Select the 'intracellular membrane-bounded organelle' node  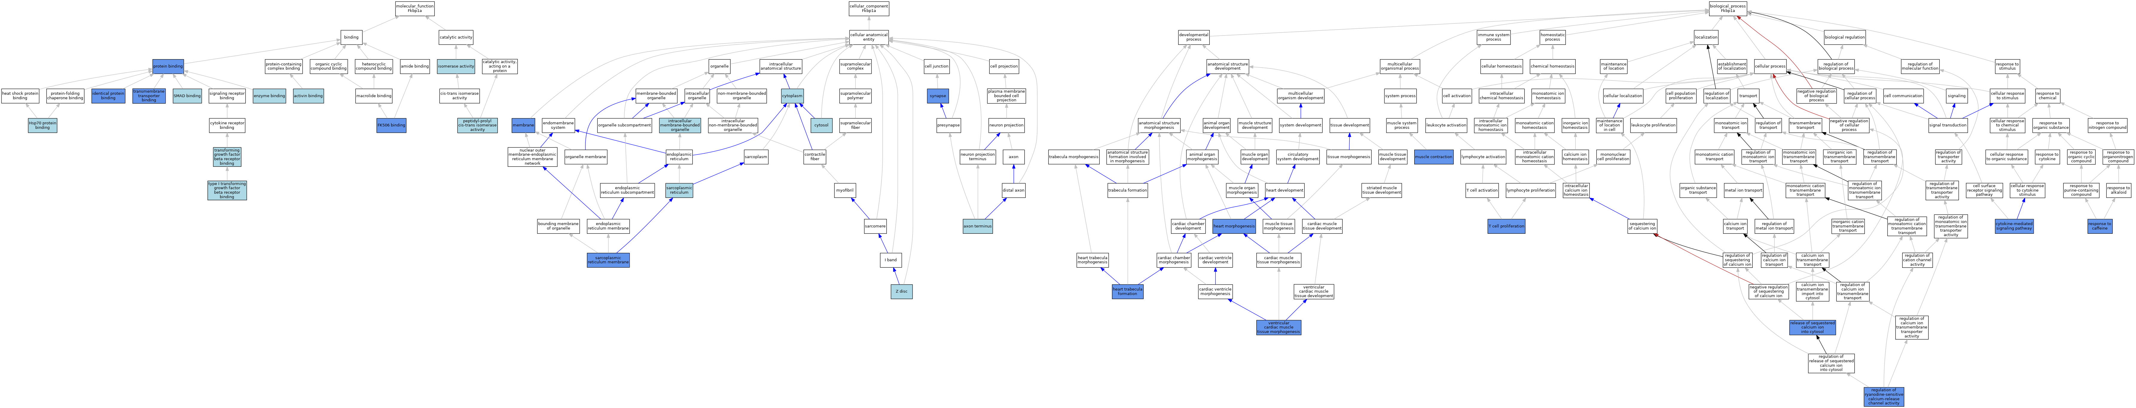[x=680, y=125]
